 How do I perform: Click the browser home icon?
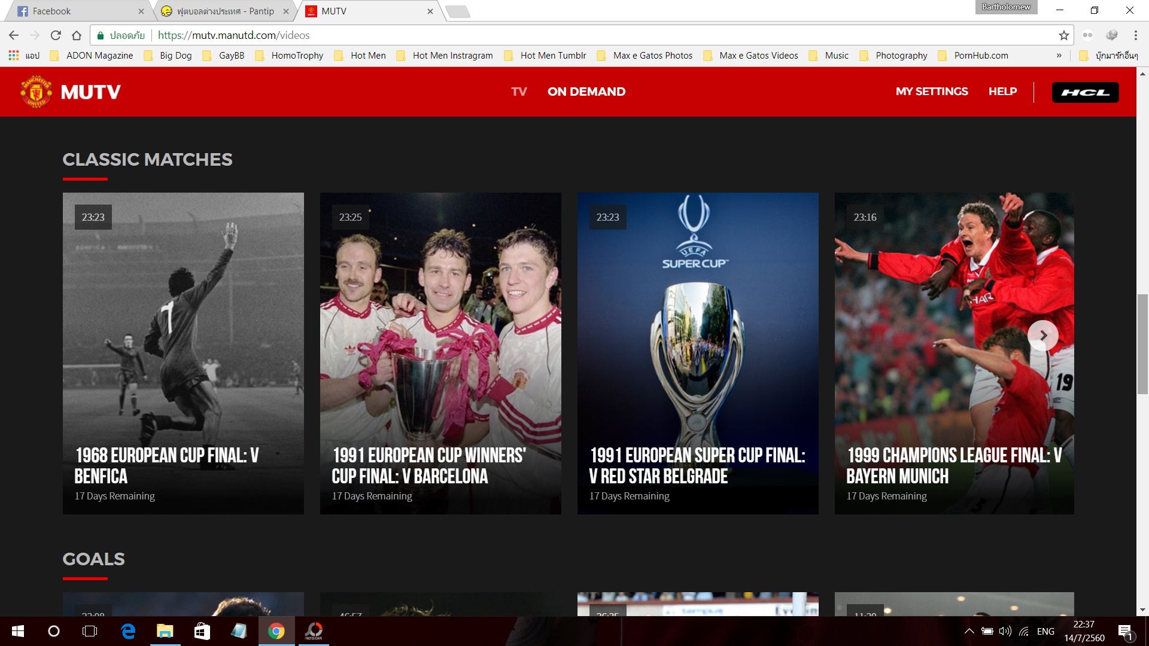click(77, 35)
